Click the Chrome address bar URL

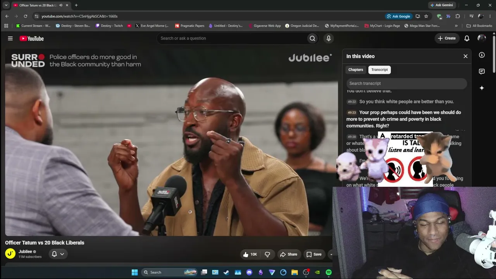pos(79,16)
